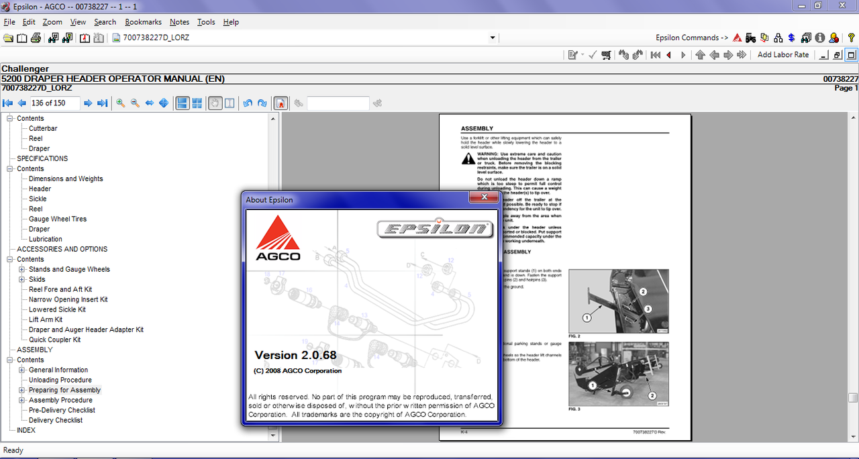The image size is (859, 459).
Task: Toggle single page layout view
Action: coord(183,103)
